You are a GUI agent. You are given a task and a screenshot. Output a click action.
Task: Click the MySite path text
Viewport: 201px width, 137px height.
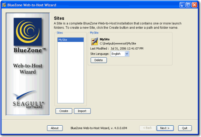pos(118,44)
